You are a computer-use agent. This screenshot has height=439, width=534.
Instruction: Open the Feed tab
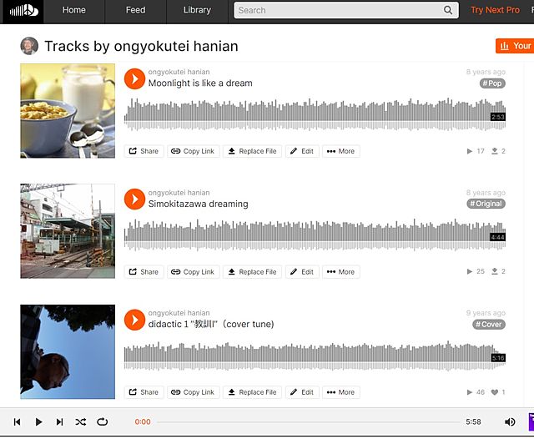coord(135,10)
